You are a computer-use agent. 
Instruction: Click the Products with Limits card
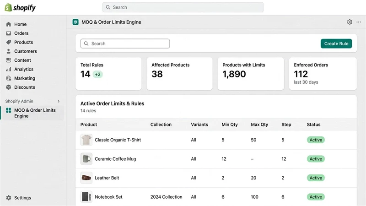(251, 74)
